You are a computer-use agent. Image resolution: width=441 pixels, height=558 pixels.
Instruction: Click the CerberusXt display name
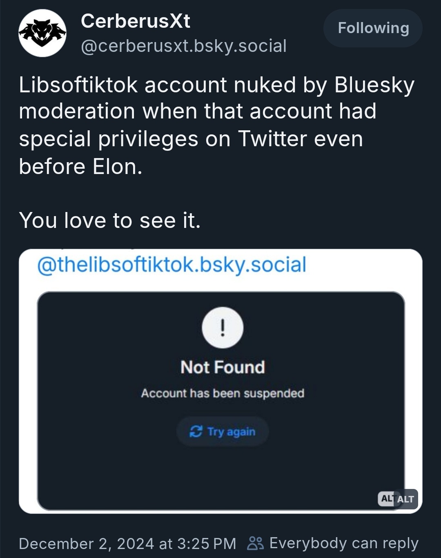[x=136, y=21]
